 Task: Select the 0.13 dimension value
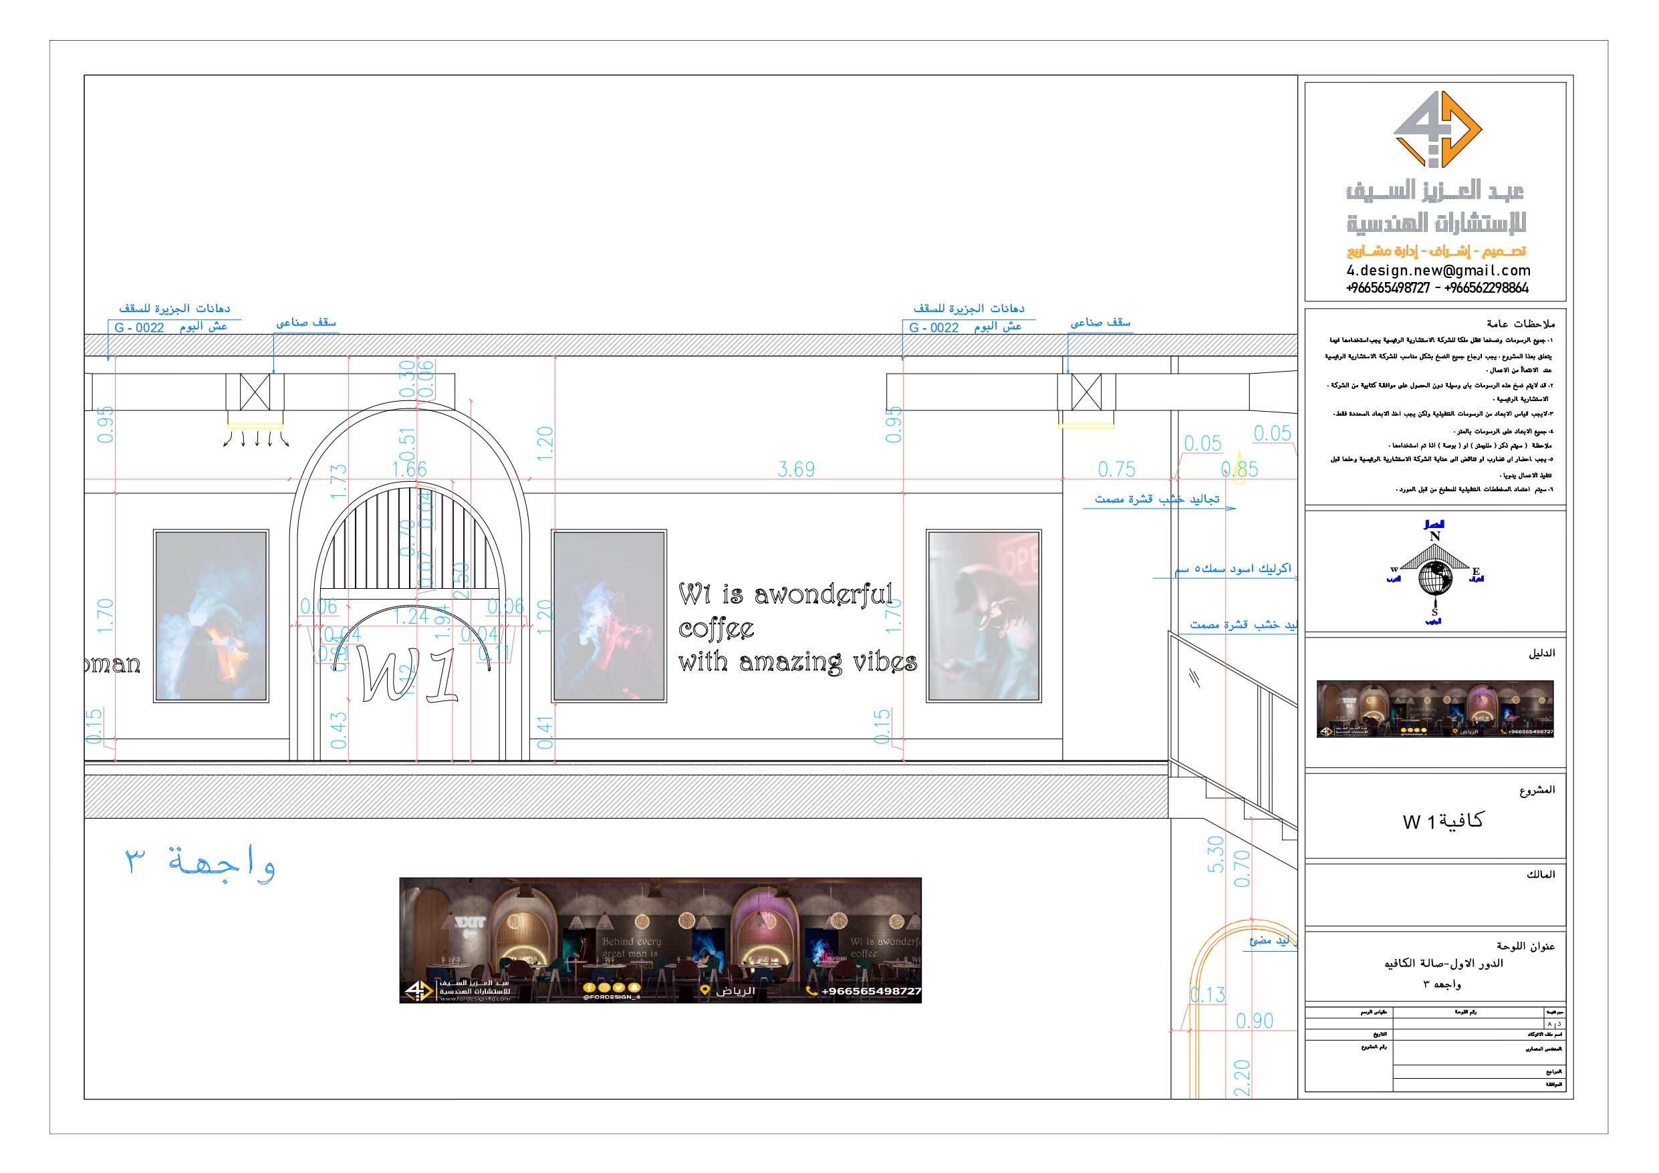click(1208, 995)
